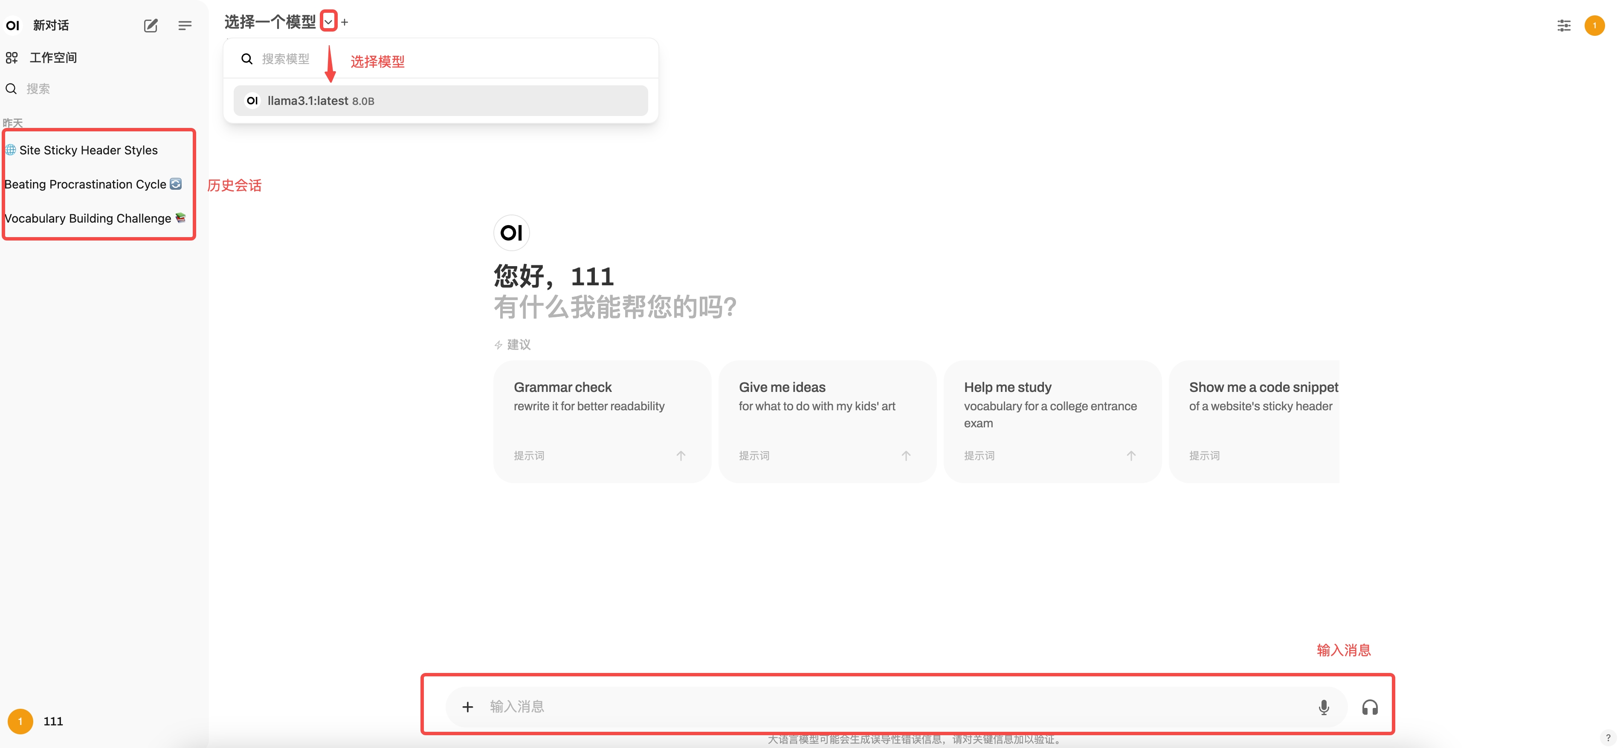
Task: Open chat controls sliders icon
Action: click(x=1564, y=25)
